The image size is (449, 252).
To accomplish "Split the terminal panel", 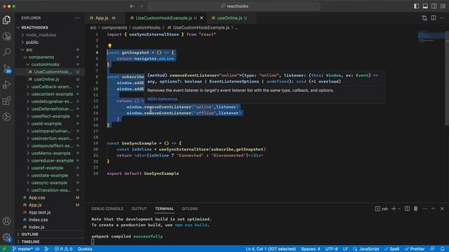I will coord(407,209).
